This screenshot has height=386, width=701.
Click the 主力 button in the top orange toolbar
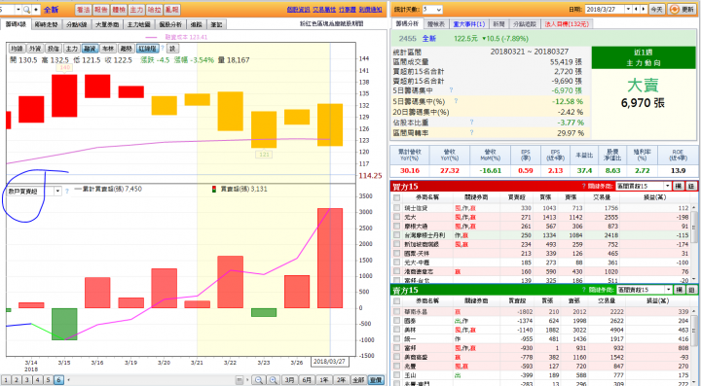(x=136, y=10)
